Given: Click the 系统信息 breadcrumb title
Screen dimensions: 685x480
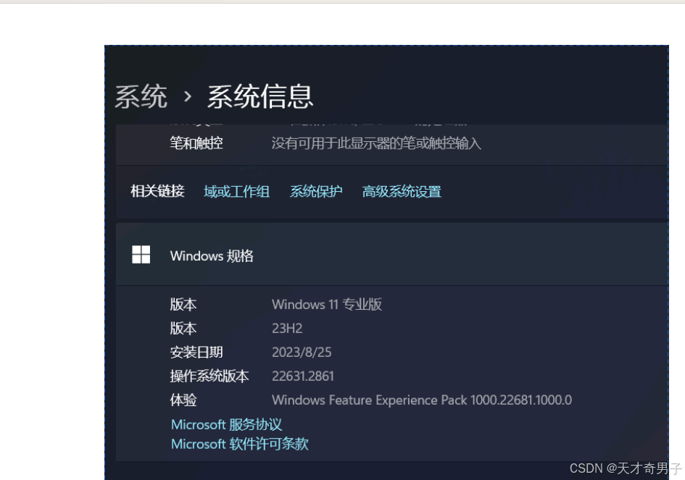Looking at the screenshot, I should tap(260, 96).
